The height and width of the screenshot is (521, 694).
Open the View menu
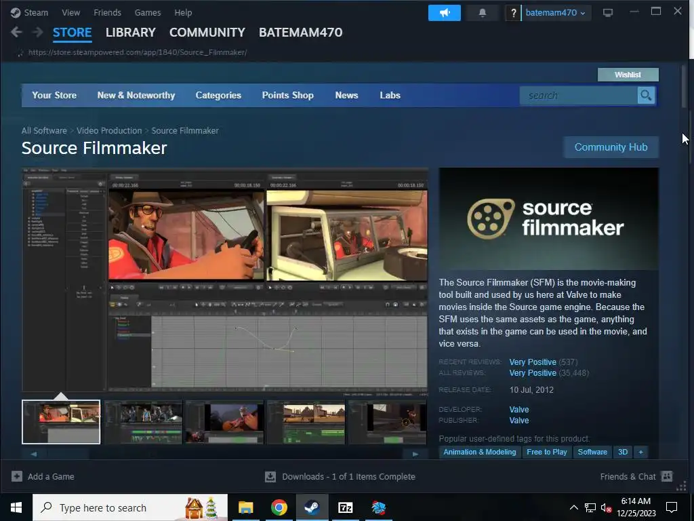[70, 12]
